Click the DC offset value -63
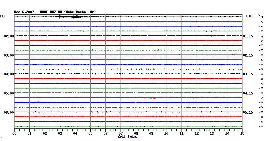Viewport: 265px width, 141px height. coord(261,55)
